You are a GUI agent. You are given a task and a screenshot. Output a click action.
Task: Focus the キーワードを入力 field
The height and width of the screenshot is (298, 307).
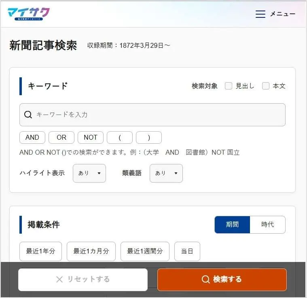pyautogui.click(x=152, y=115)
